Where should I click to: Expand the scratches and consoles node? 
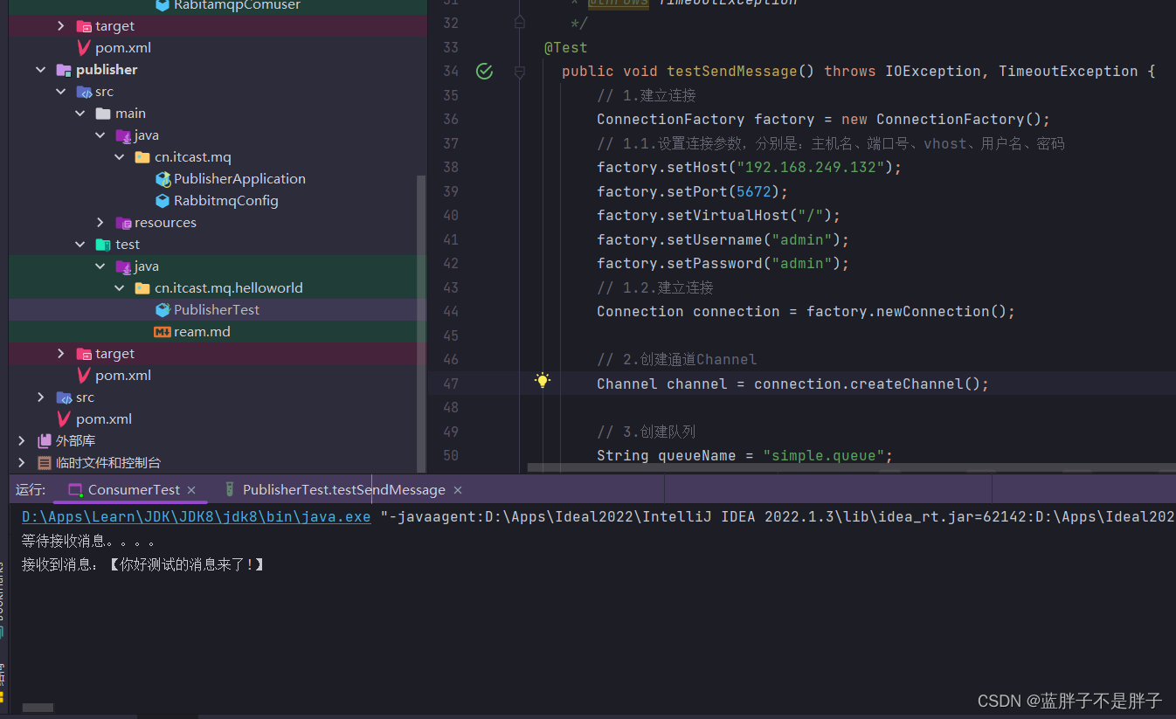[x=22, y=463]
